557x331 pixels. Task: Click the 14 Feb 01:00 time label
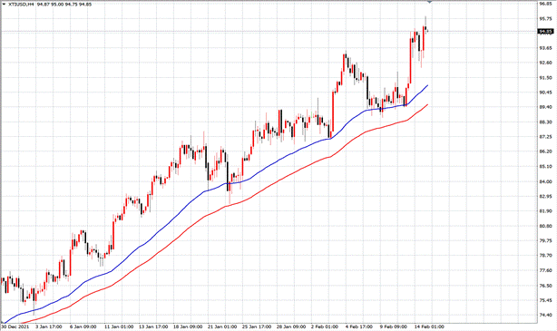tap(429, 326)
